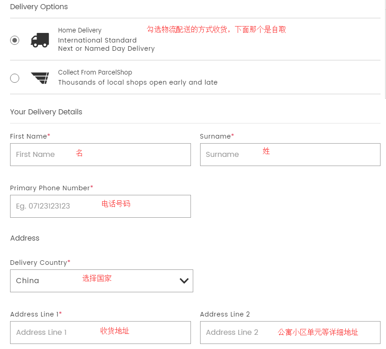The image size is (386, 349).
Task: Click the International Standard delivery text
Action: pyautogui.click(x=97, y=40)
